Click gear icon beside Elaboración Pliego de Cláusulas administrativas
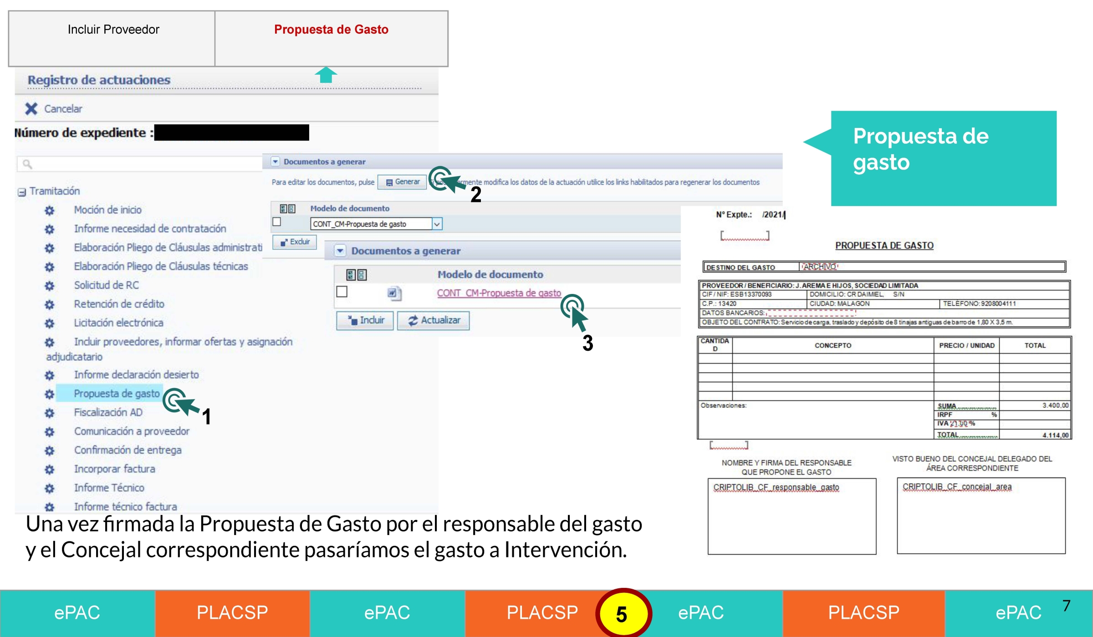 [49, 248]
